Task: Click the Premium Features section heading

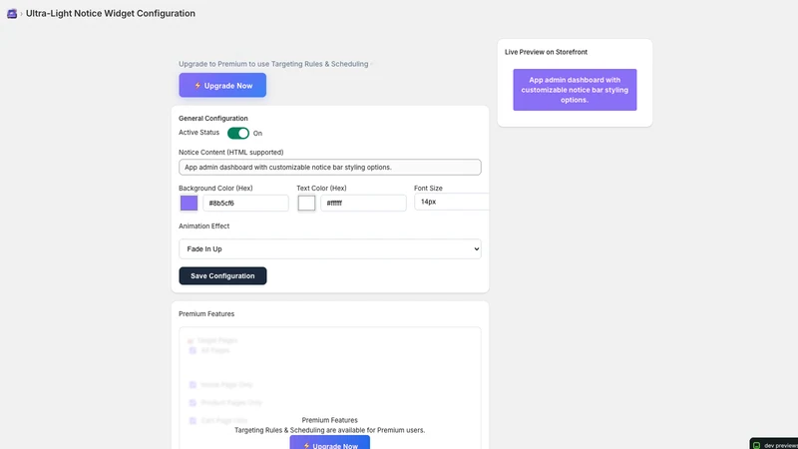Action: [x=206, y=314]
